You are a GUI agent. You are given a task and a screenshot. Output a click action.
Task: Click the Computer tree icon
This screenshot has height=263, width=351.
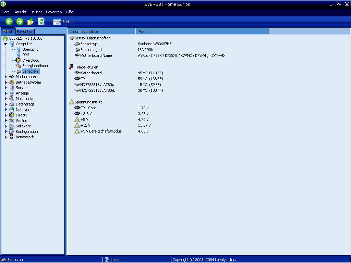(12, 44)
